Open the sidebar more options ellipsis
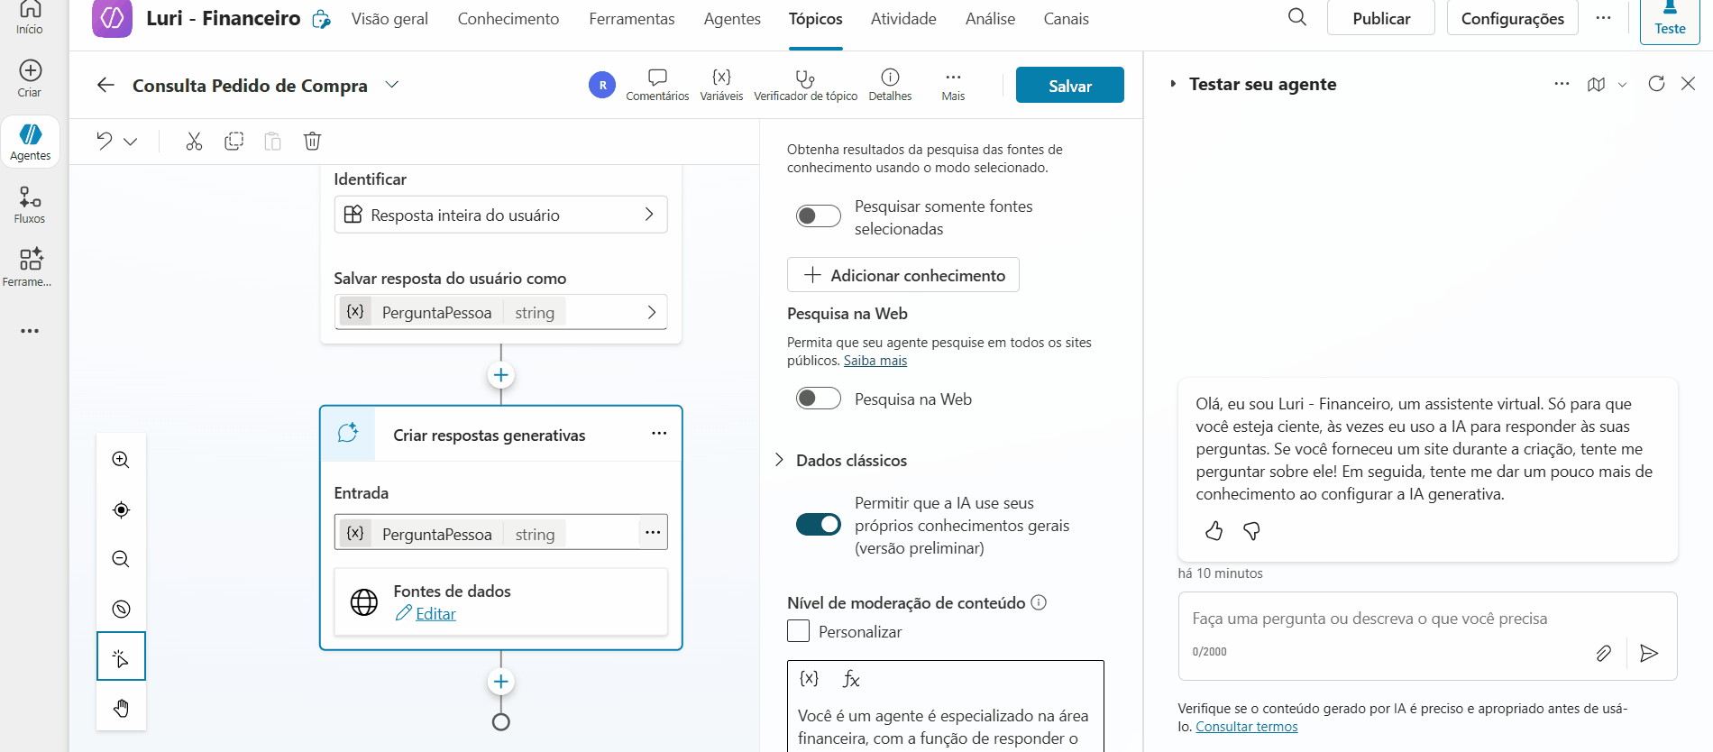 (x=30, y=331)
